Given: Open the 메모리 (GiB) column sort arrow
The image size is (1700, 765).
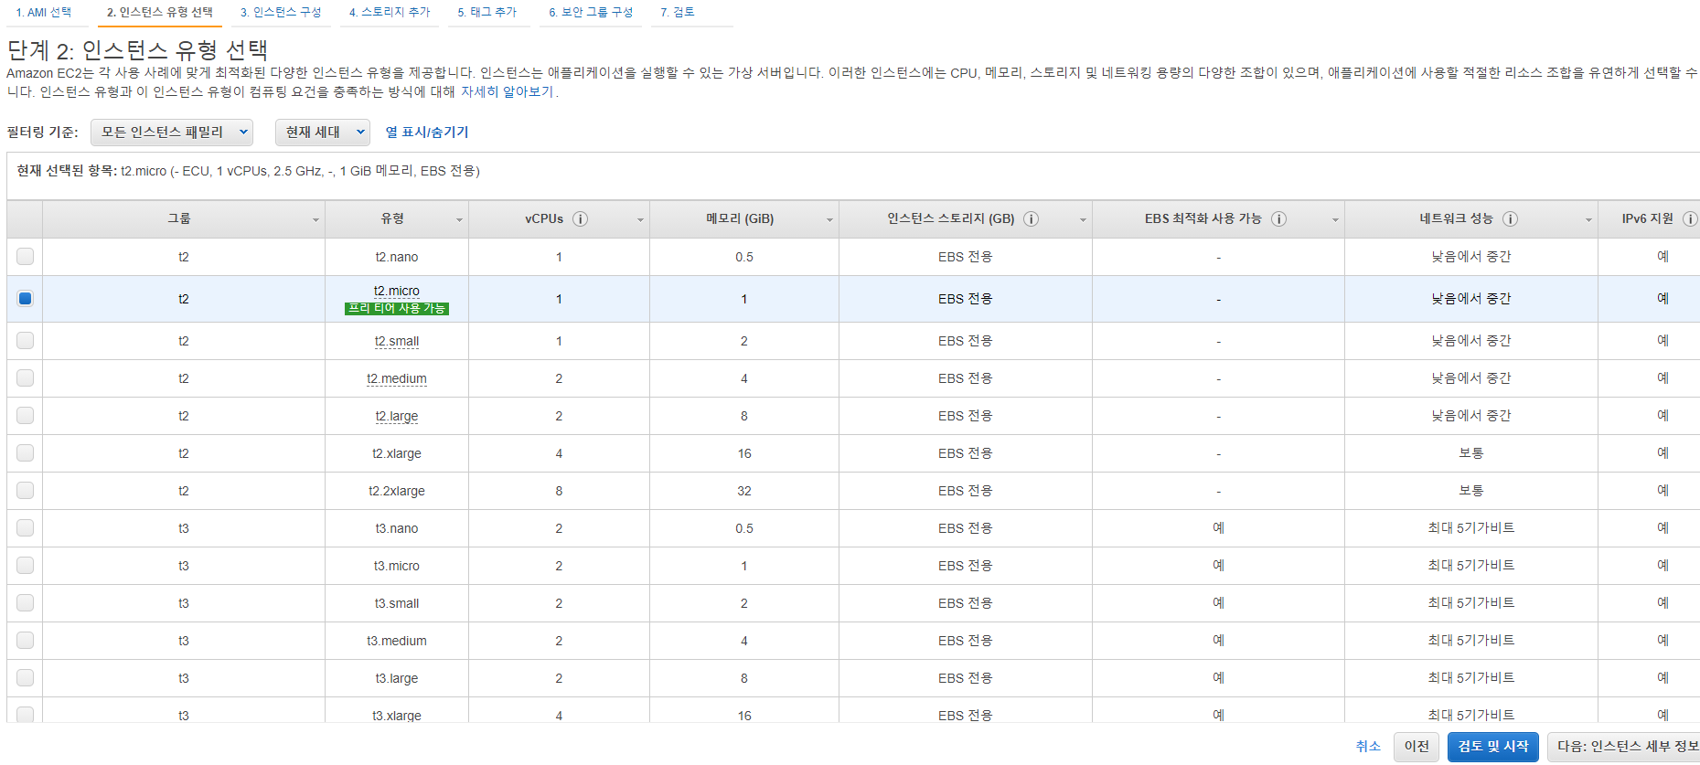Looking at the screenshot, I should pos(829,220).
